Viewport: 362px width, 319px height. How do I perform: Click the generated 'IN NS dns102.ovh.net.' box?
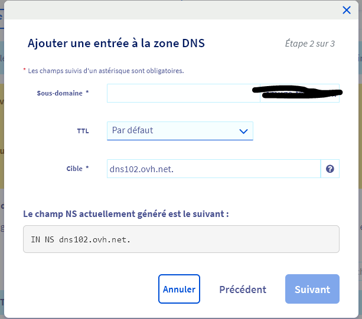click(x=181, y=239)
